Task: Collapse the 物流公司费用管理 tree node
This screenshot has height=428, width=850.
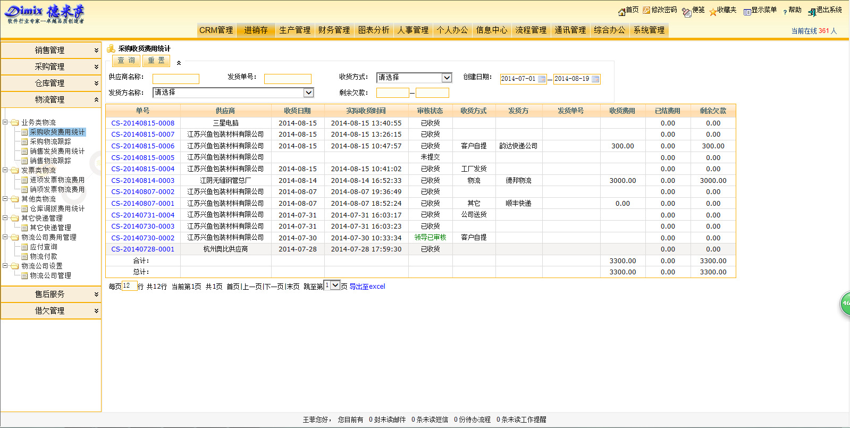Action: 5,237
